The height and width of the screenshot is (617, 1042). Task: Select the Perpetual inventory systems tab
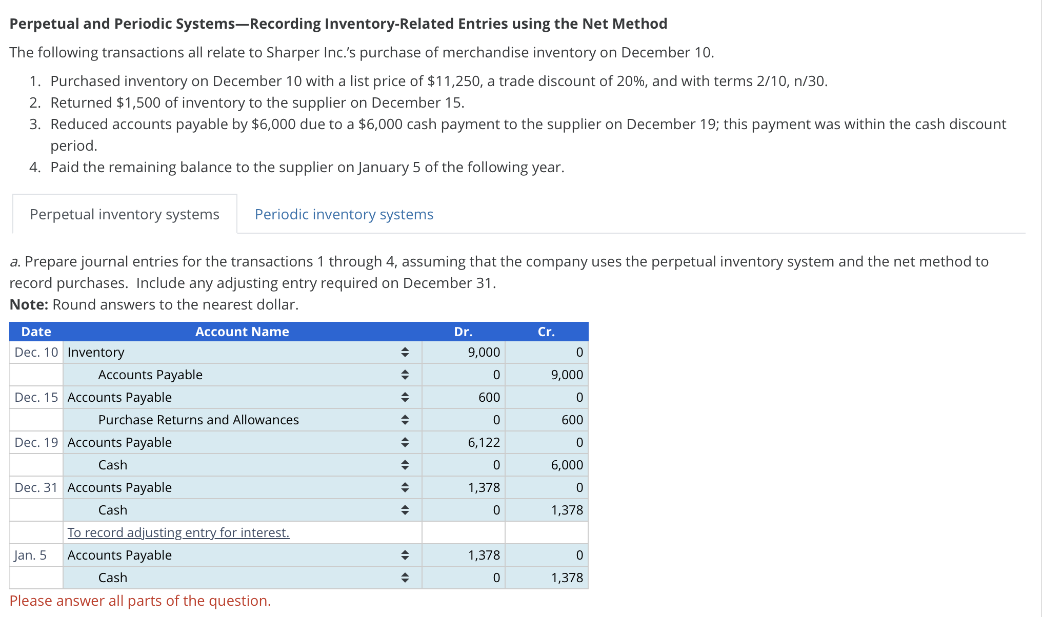[124, 214]
